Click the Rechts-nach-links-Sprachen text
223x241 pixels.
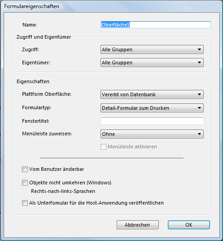click(x=63, y=191)
